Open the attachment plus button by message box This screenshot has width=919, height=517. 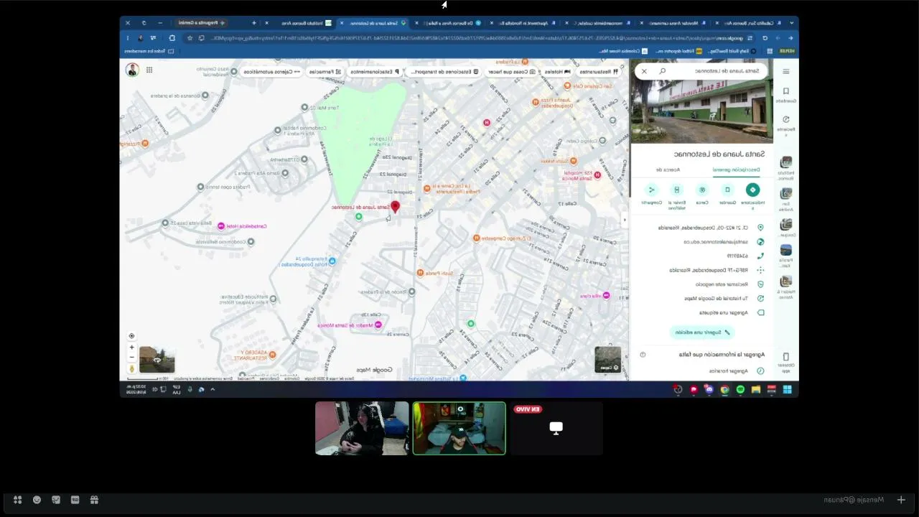(x=901, y=500)
